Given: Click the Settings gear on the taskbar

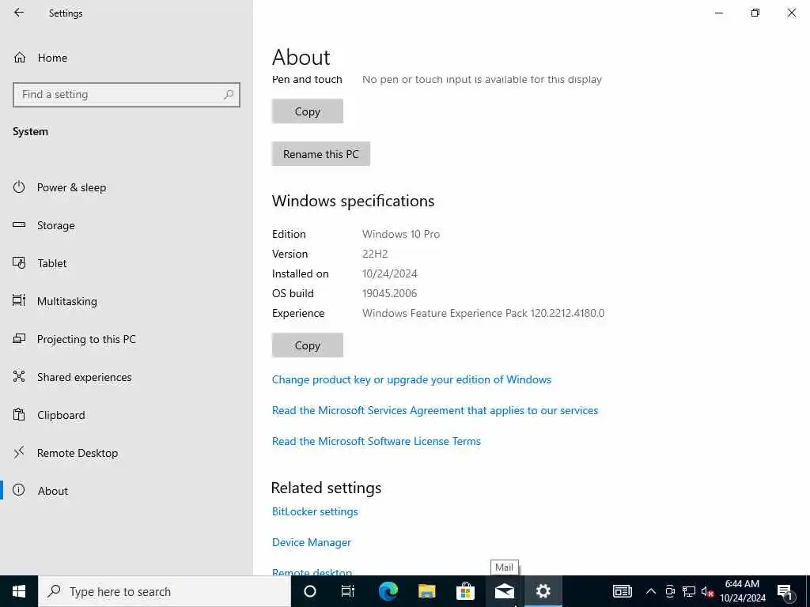Looking at the screenshot, I should pos(543,591).
